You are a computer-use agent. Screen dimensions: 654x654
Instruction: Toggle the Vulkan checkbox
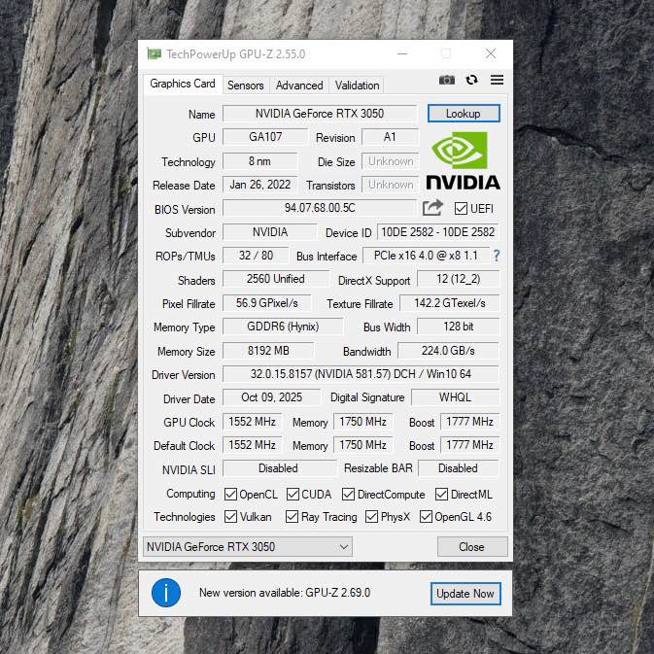click(x=230, y=516)
